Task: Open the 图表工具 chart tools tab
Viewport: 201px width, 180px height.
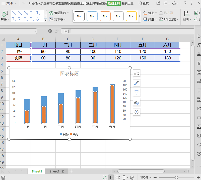Action: coord(127,3)
